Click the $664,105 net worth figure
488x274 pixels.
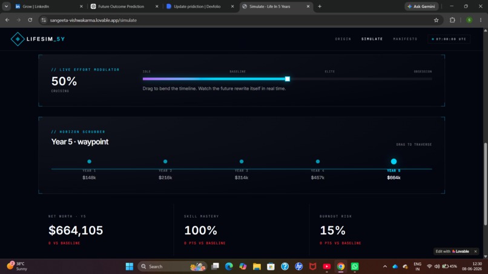(x=76, y=230)
